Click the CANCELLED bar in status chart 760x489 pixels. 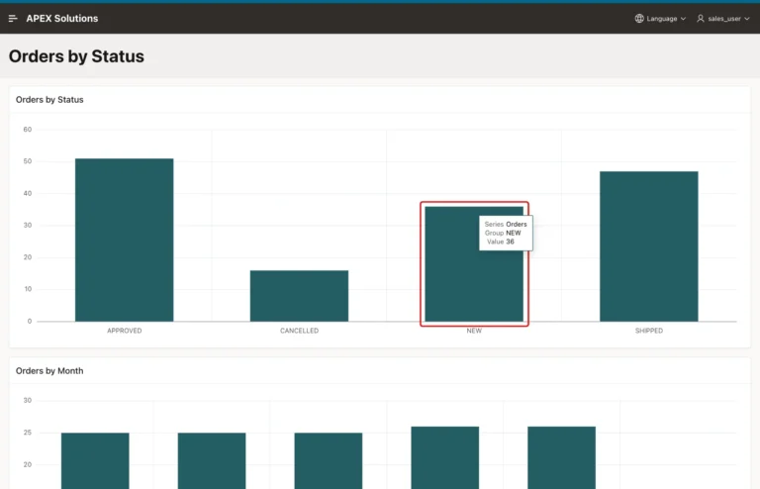(x=299, y=296)
